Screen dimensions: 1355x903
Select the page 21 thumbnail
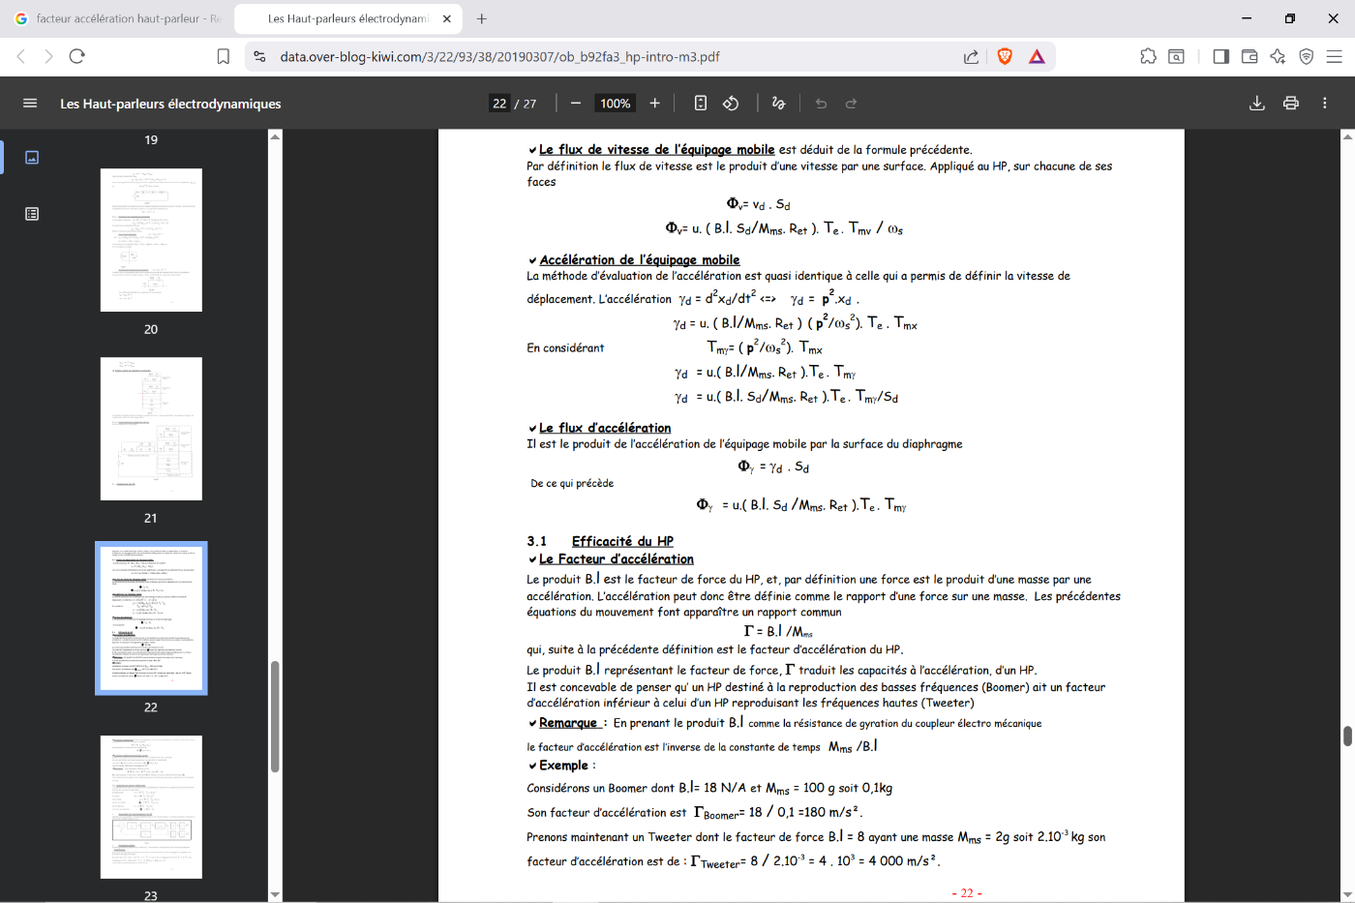(x=151, y=429)
